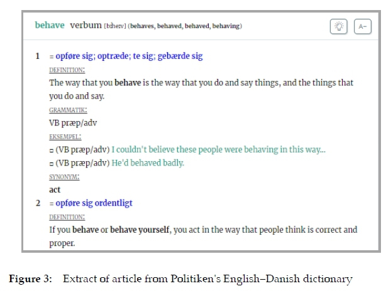
Task: Select sense number 1
Action: click(37, 56)
